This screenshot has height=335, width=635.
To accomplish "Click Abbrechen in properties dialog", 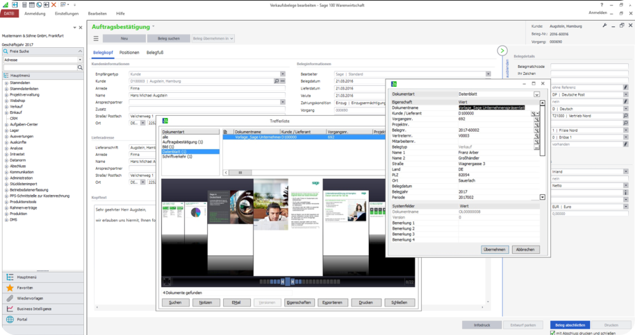I will tap(525, 249).
